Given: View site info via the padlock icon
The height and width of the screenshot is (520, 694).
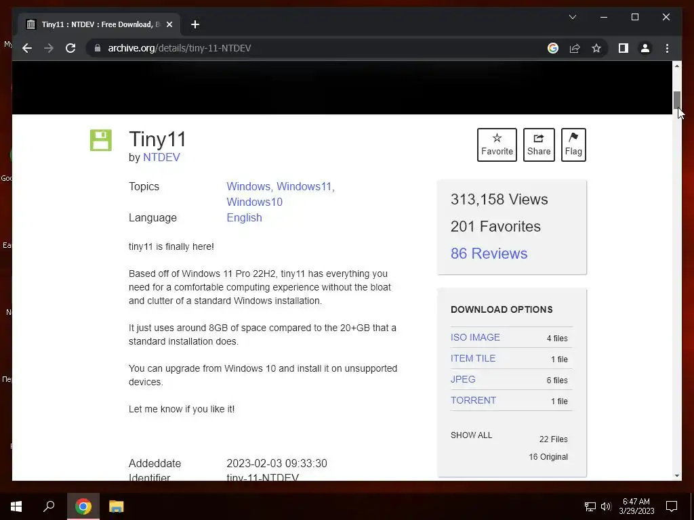Looking at the screenshot, I should (x=98, y=48).
